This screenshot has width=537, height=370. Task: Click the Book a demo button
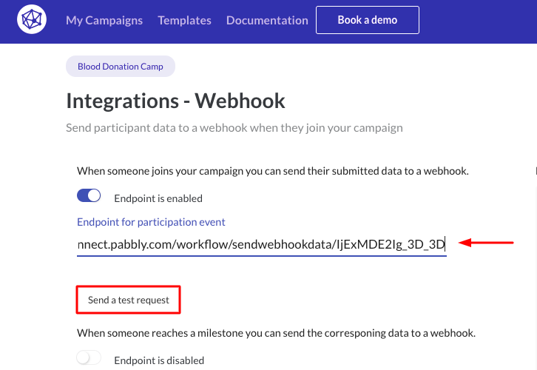(368, 20)
